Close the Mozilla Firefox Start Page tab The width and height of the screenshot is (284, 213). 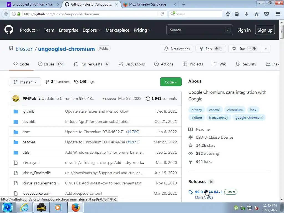[175, 4]
